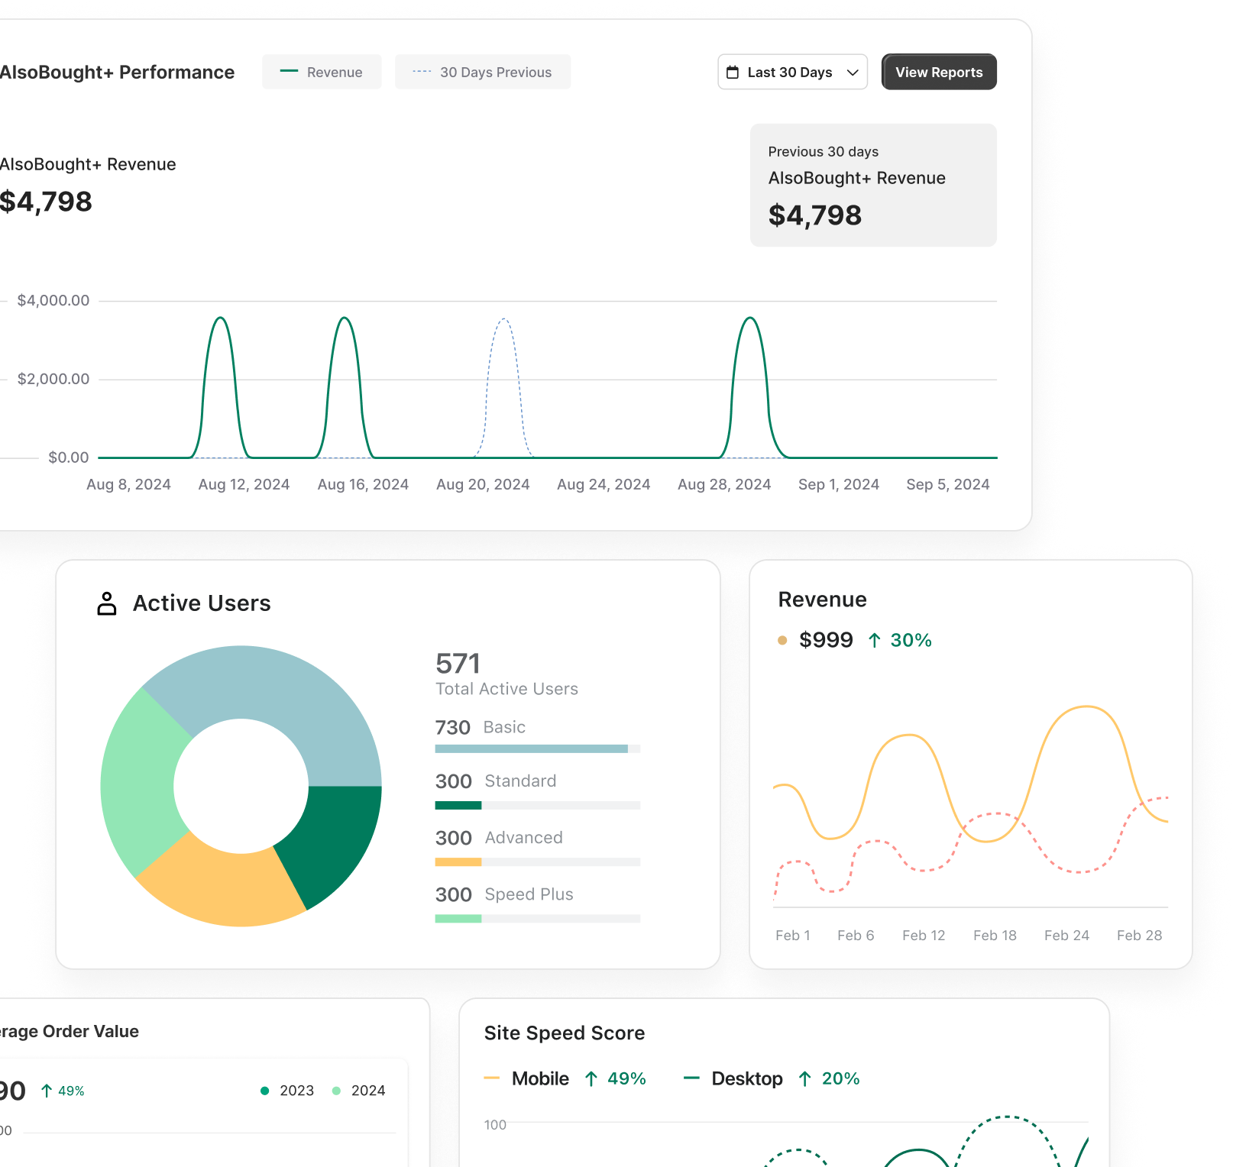
Task: Click the Aug 28 revenue peak on chart
Action: coord(750,318)
